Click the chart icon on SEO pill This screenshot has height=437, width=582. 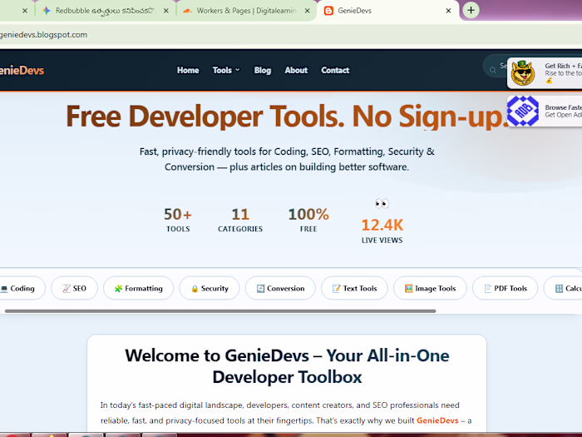point(67,288)
